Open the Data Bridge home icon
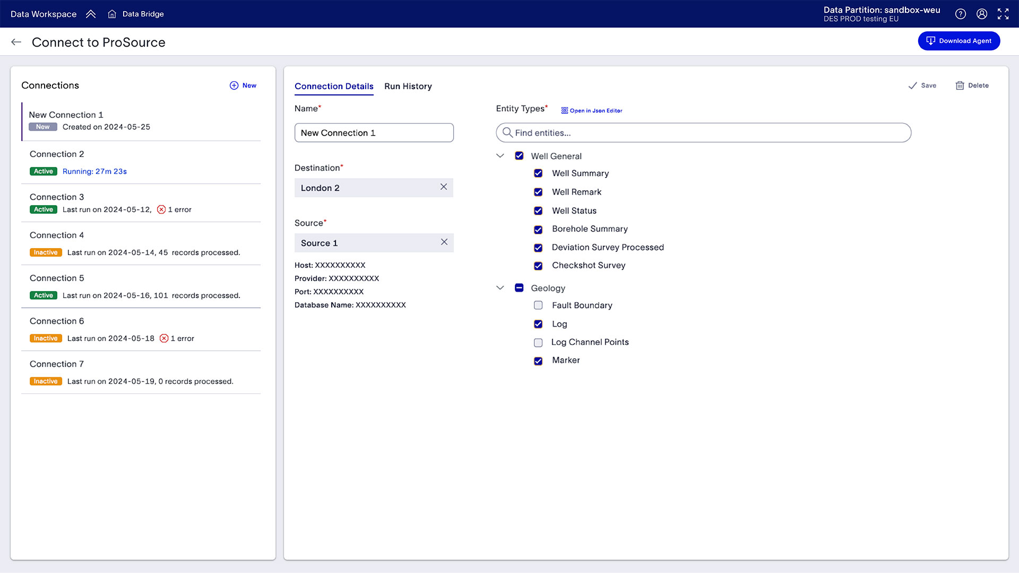The width and height of the screenshot is (1019, 573). pyautogui.click(x=112, y=14)
